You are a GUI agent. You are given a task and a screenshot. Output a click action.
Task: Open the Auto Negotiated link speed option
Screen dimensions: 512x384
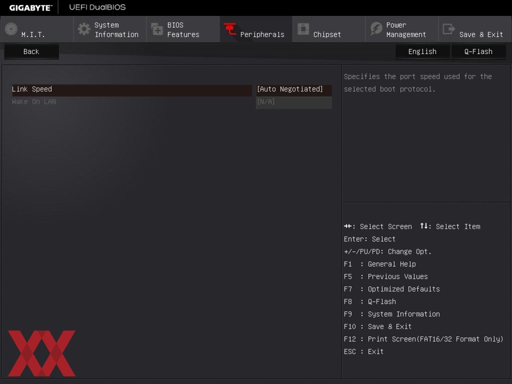[294, 90]
